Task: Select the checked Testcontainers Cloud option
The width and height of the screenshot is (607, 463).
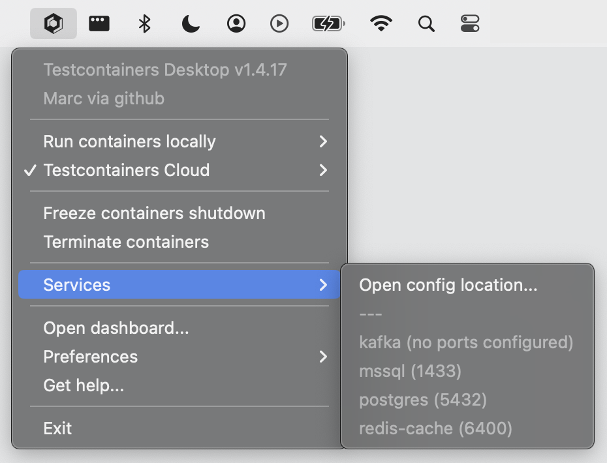Action: (127, 170)
